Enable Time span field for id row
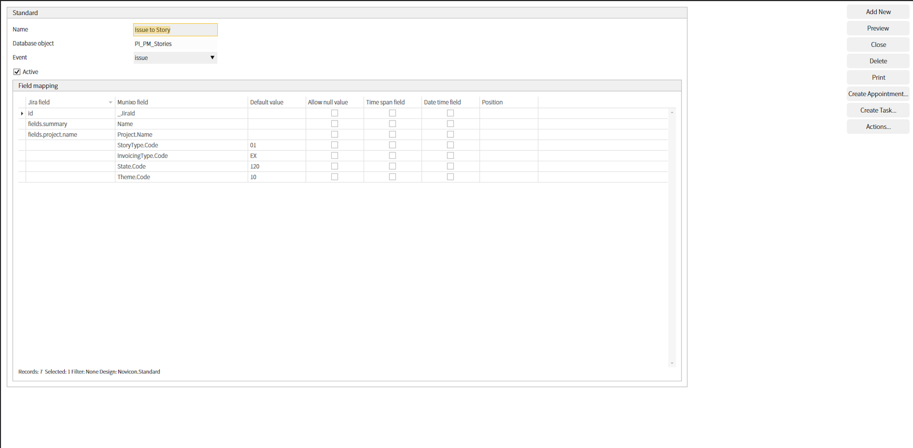The height and width of the screenshot is (448, 913). (x=392, y=113)
